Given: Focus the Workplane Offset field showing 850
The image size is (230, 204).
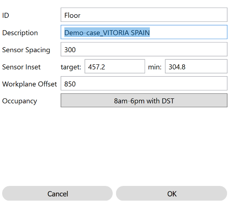Looking at the screenshot, I should click(144, 83).
